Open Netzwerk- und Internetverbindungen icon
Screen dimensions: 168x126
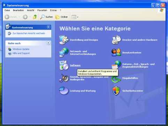pyautogui.click(x=64, y=53)
